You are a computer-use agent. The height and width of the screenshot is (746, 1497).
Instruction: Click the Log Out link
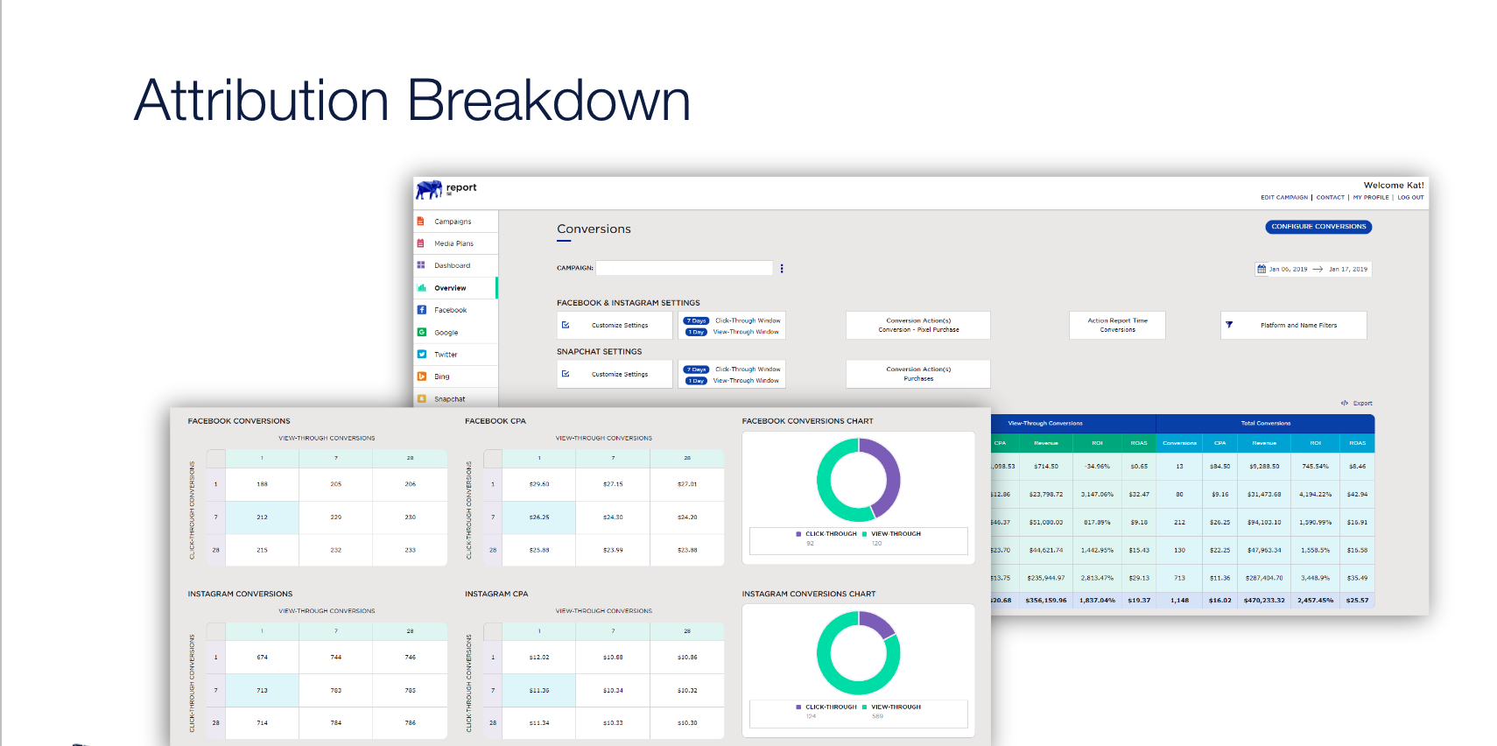1410,198
